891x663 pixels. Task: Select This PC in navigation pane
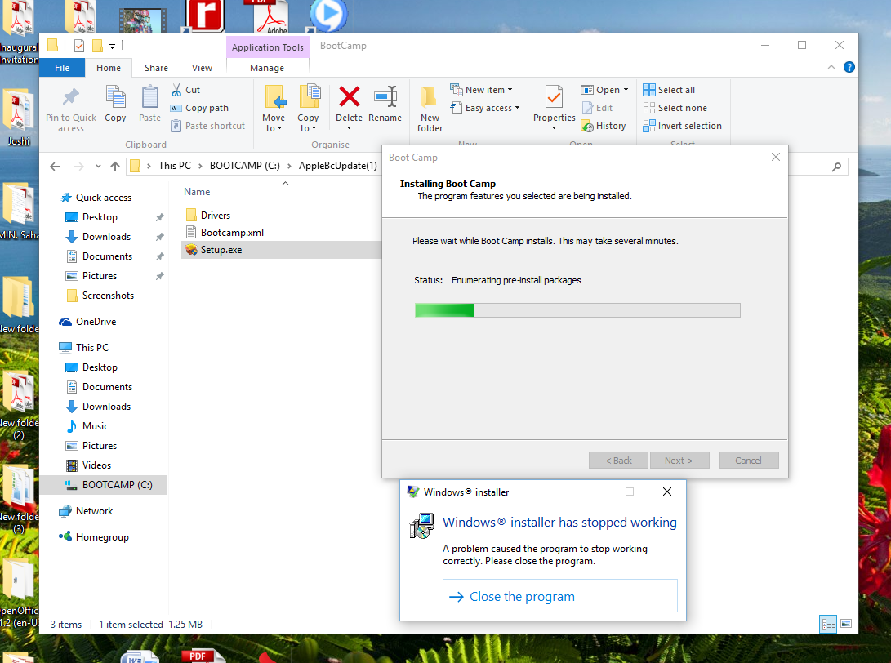click(91, 347)
